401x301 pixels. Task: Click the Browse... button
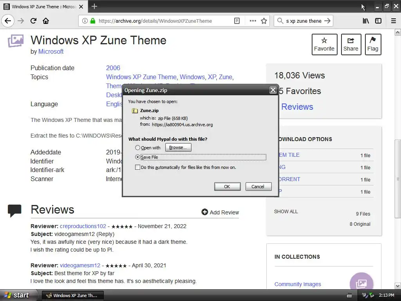click(178, 147)
